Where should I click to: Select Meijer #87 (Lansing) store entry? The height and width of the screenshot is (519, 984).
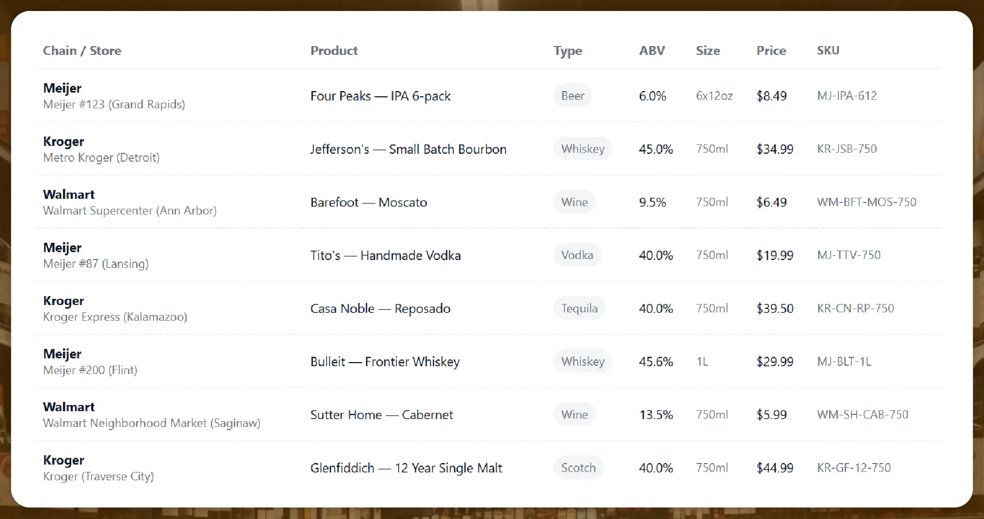pos(96,264)
